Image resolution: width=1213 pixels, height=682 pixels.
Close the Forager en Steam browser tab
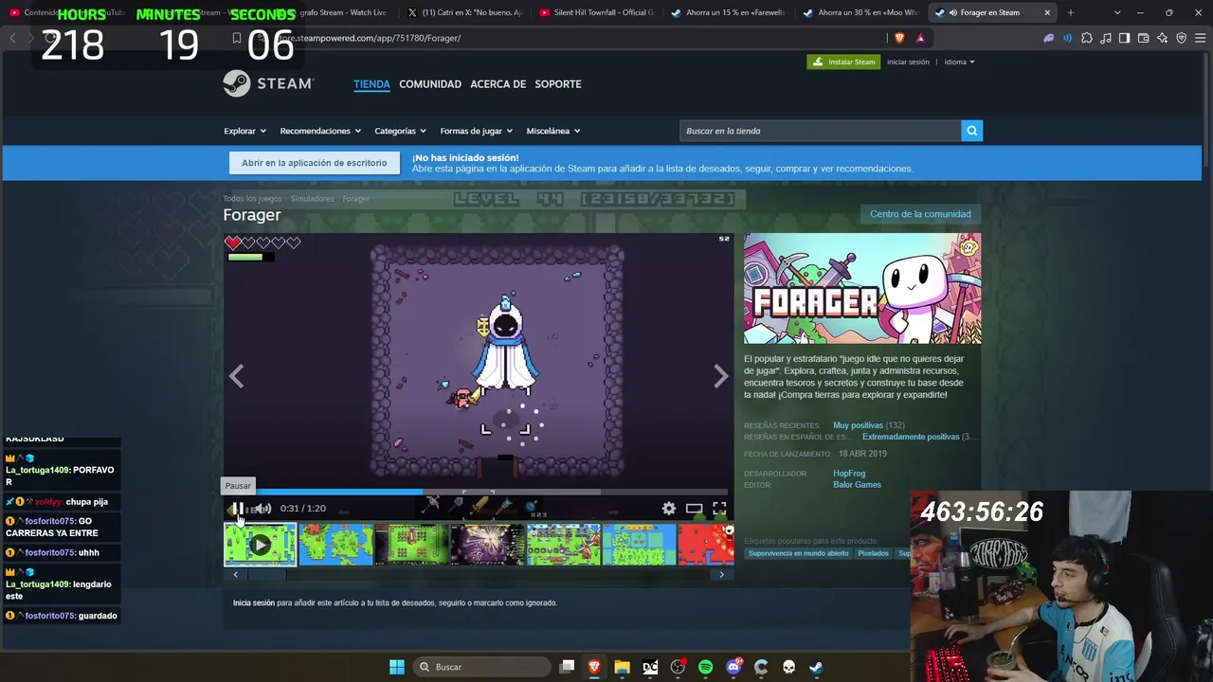1047,12
